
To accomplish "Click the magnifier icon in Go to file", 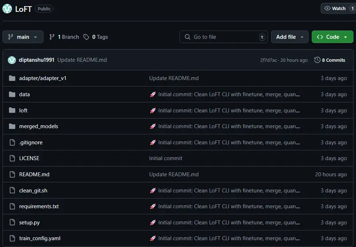I will point(187,37).
